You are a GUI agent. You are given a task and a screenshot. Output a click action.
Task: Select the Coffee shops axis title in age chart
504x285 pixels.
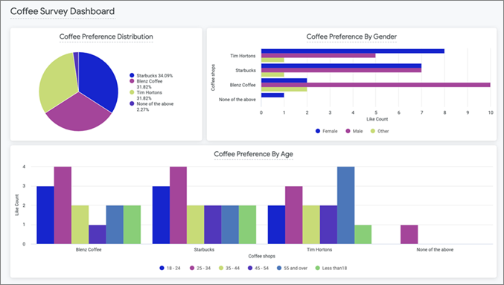(261, 256)
